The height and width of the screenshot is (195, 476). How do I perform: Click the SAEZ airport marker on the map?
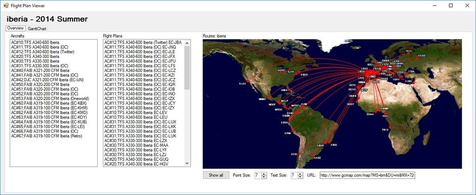tap(313, 155)
